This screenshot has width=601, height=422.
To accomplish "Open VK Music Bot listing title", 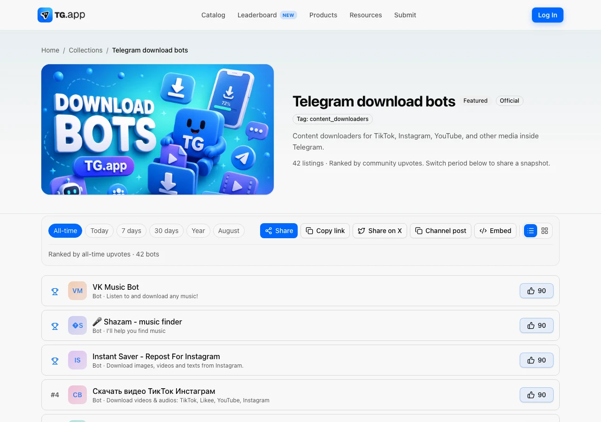I will point(116,287).
